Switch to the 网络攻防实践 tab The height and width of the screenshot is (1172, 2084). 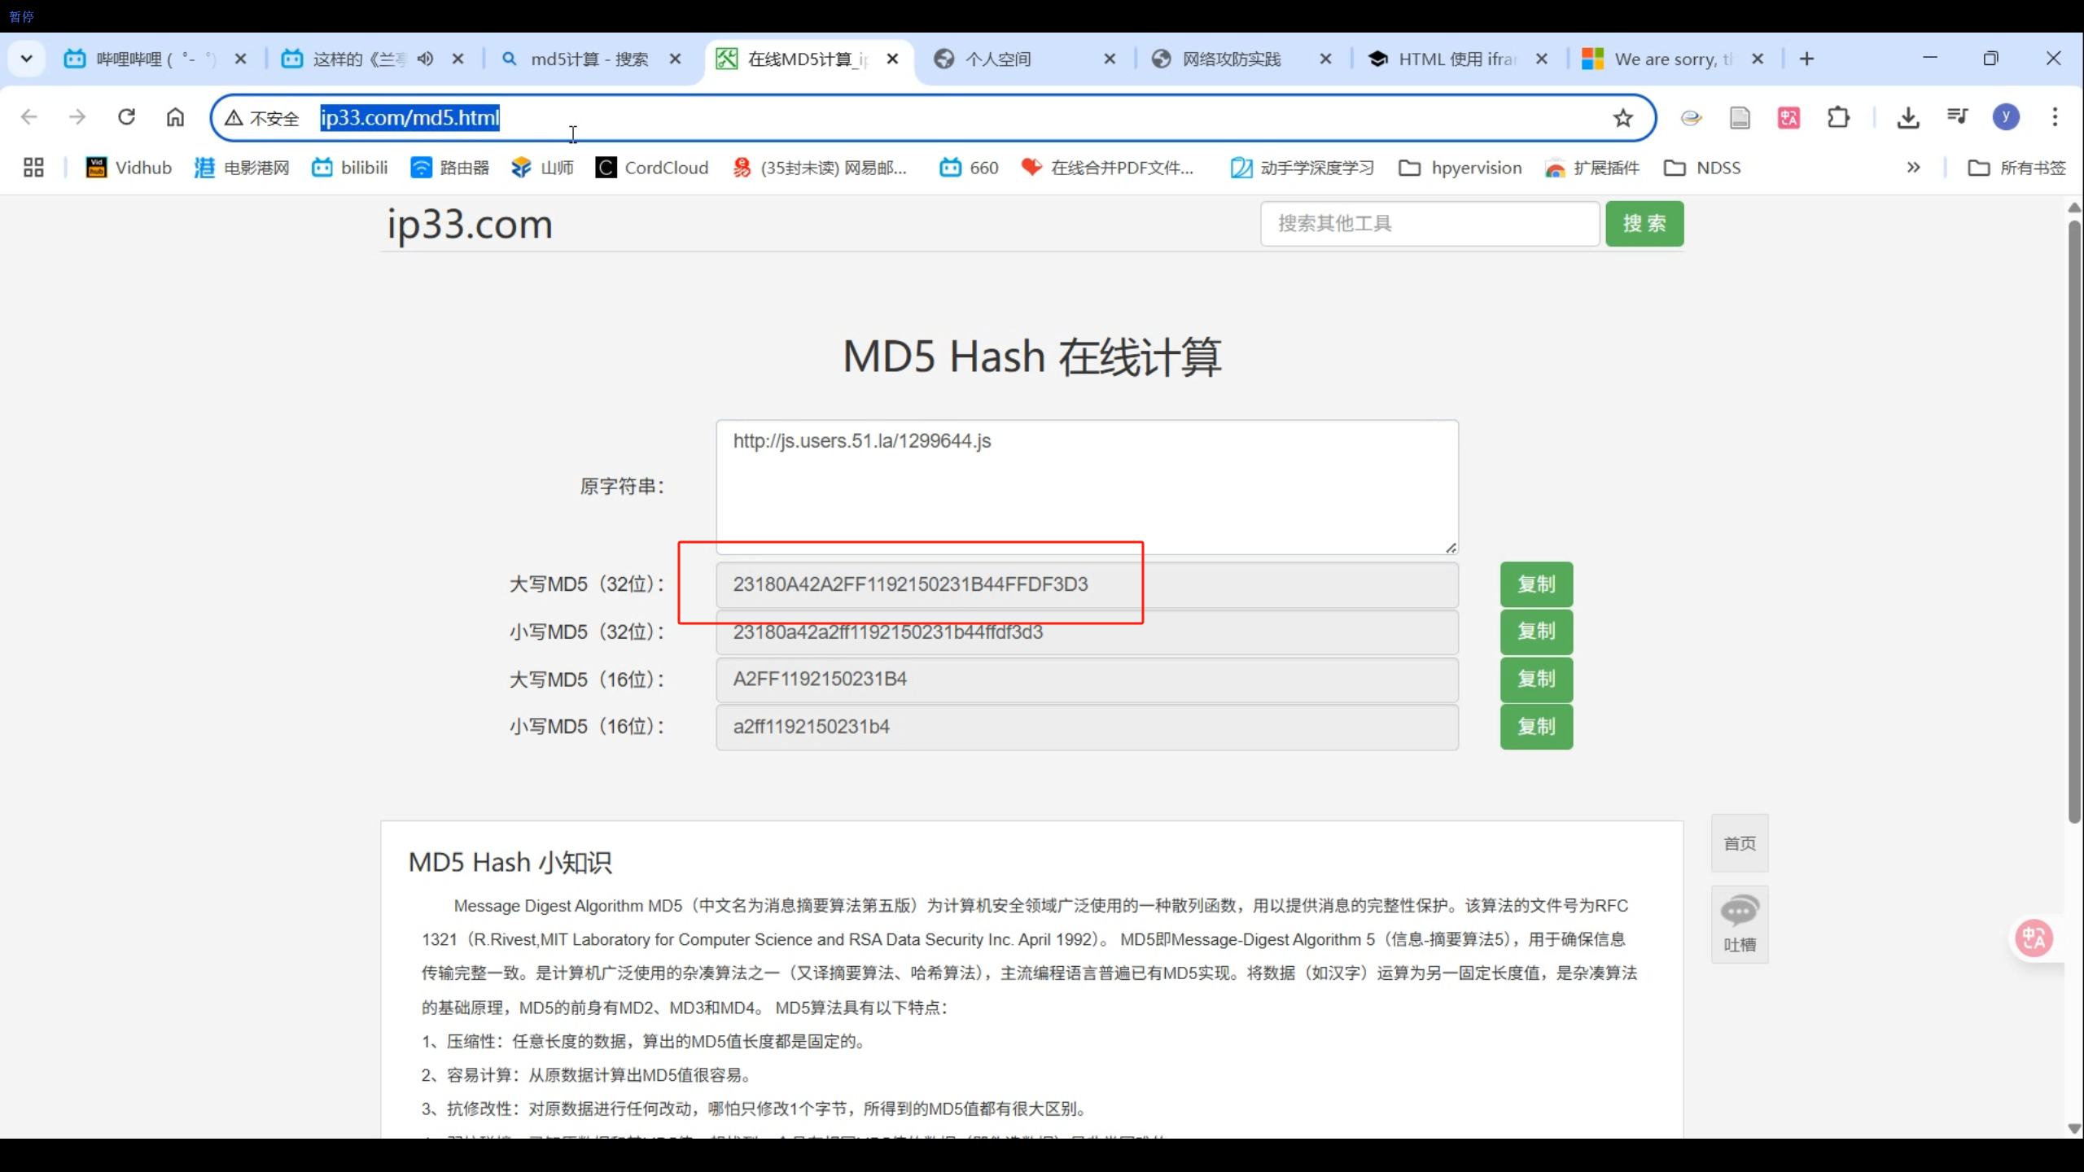click(1230, 59)
